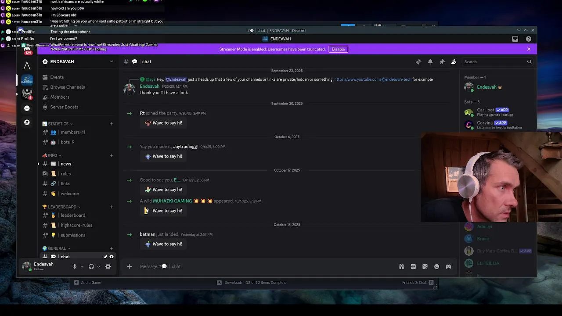
Task: Select the welcome channel
Action: point(77,194)
